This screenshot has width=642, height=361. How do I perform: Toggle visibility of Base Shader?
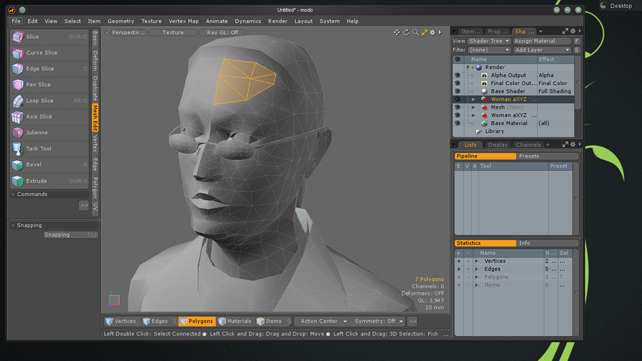(457, 92)
